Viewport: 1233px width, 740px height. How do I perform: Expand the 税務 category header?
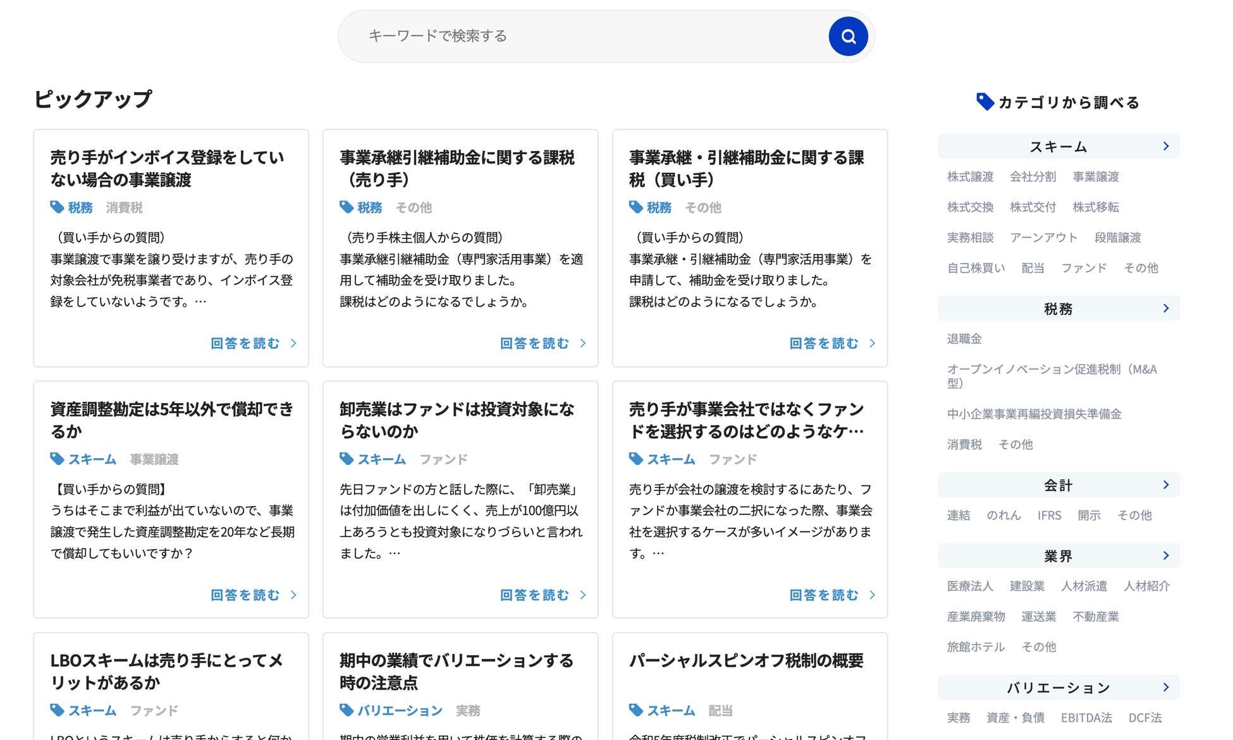1058,308
